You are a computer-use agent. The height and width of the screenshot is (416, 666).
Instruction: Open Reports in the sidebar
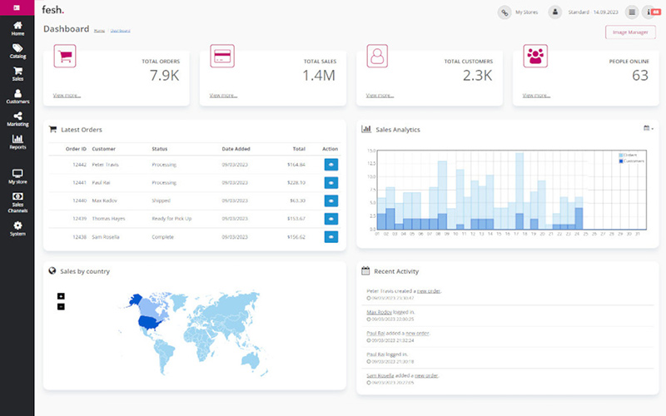tap(17, 142)
